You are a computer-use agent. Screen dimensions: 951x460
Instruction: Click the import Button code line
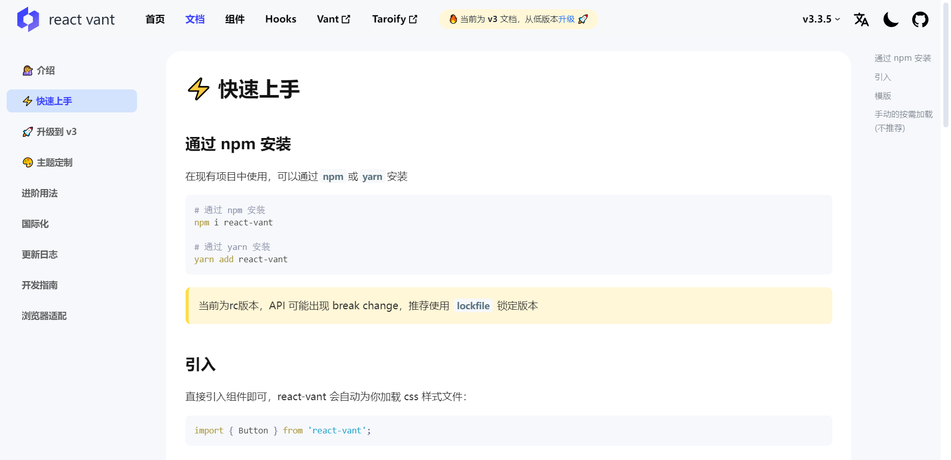pos(283,430)
